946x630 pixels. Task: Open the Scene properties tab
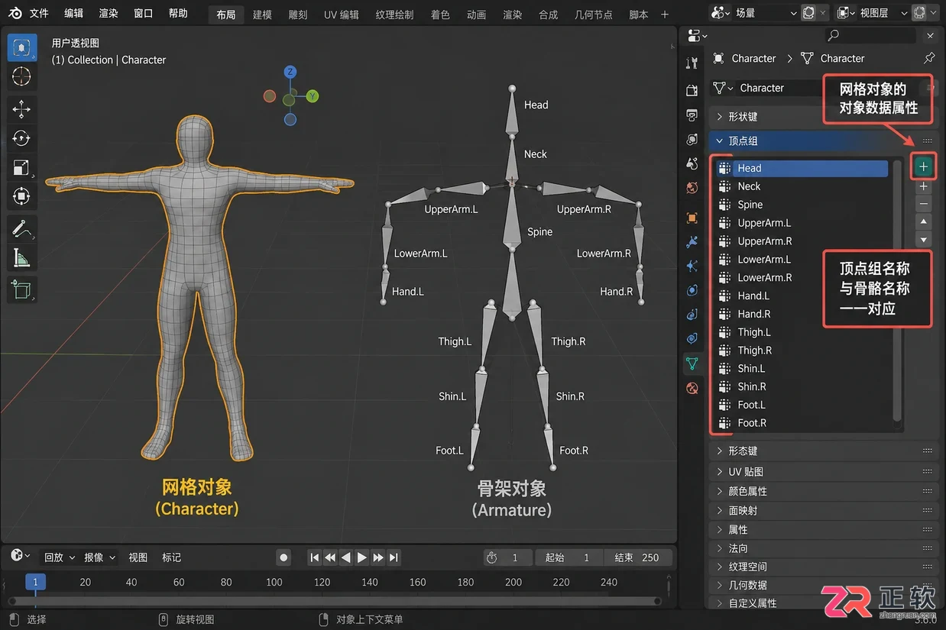[x=692, y=163]
